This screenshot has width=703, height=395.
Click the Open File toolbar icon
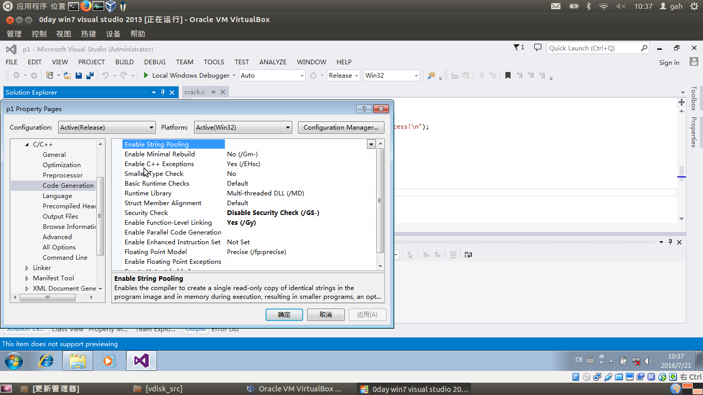(x=67, y=76)
